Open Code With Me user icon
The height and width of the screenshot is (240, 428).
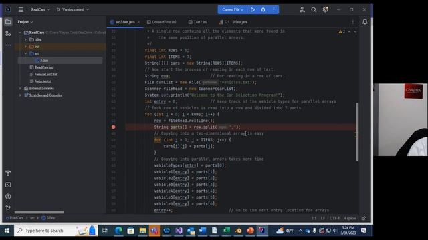coord(302,9)
